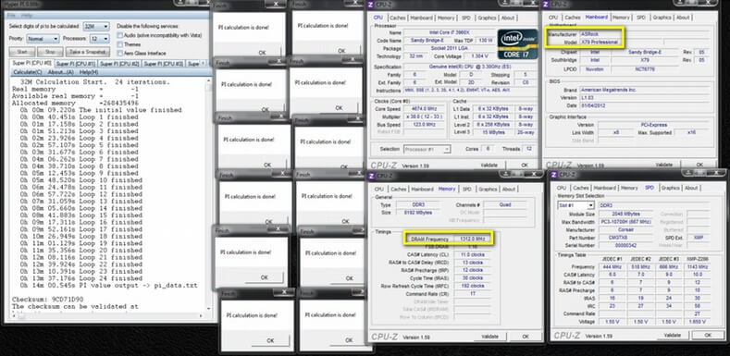
Task: Click the Intel Core i7 processor logo
Action: 518,44
